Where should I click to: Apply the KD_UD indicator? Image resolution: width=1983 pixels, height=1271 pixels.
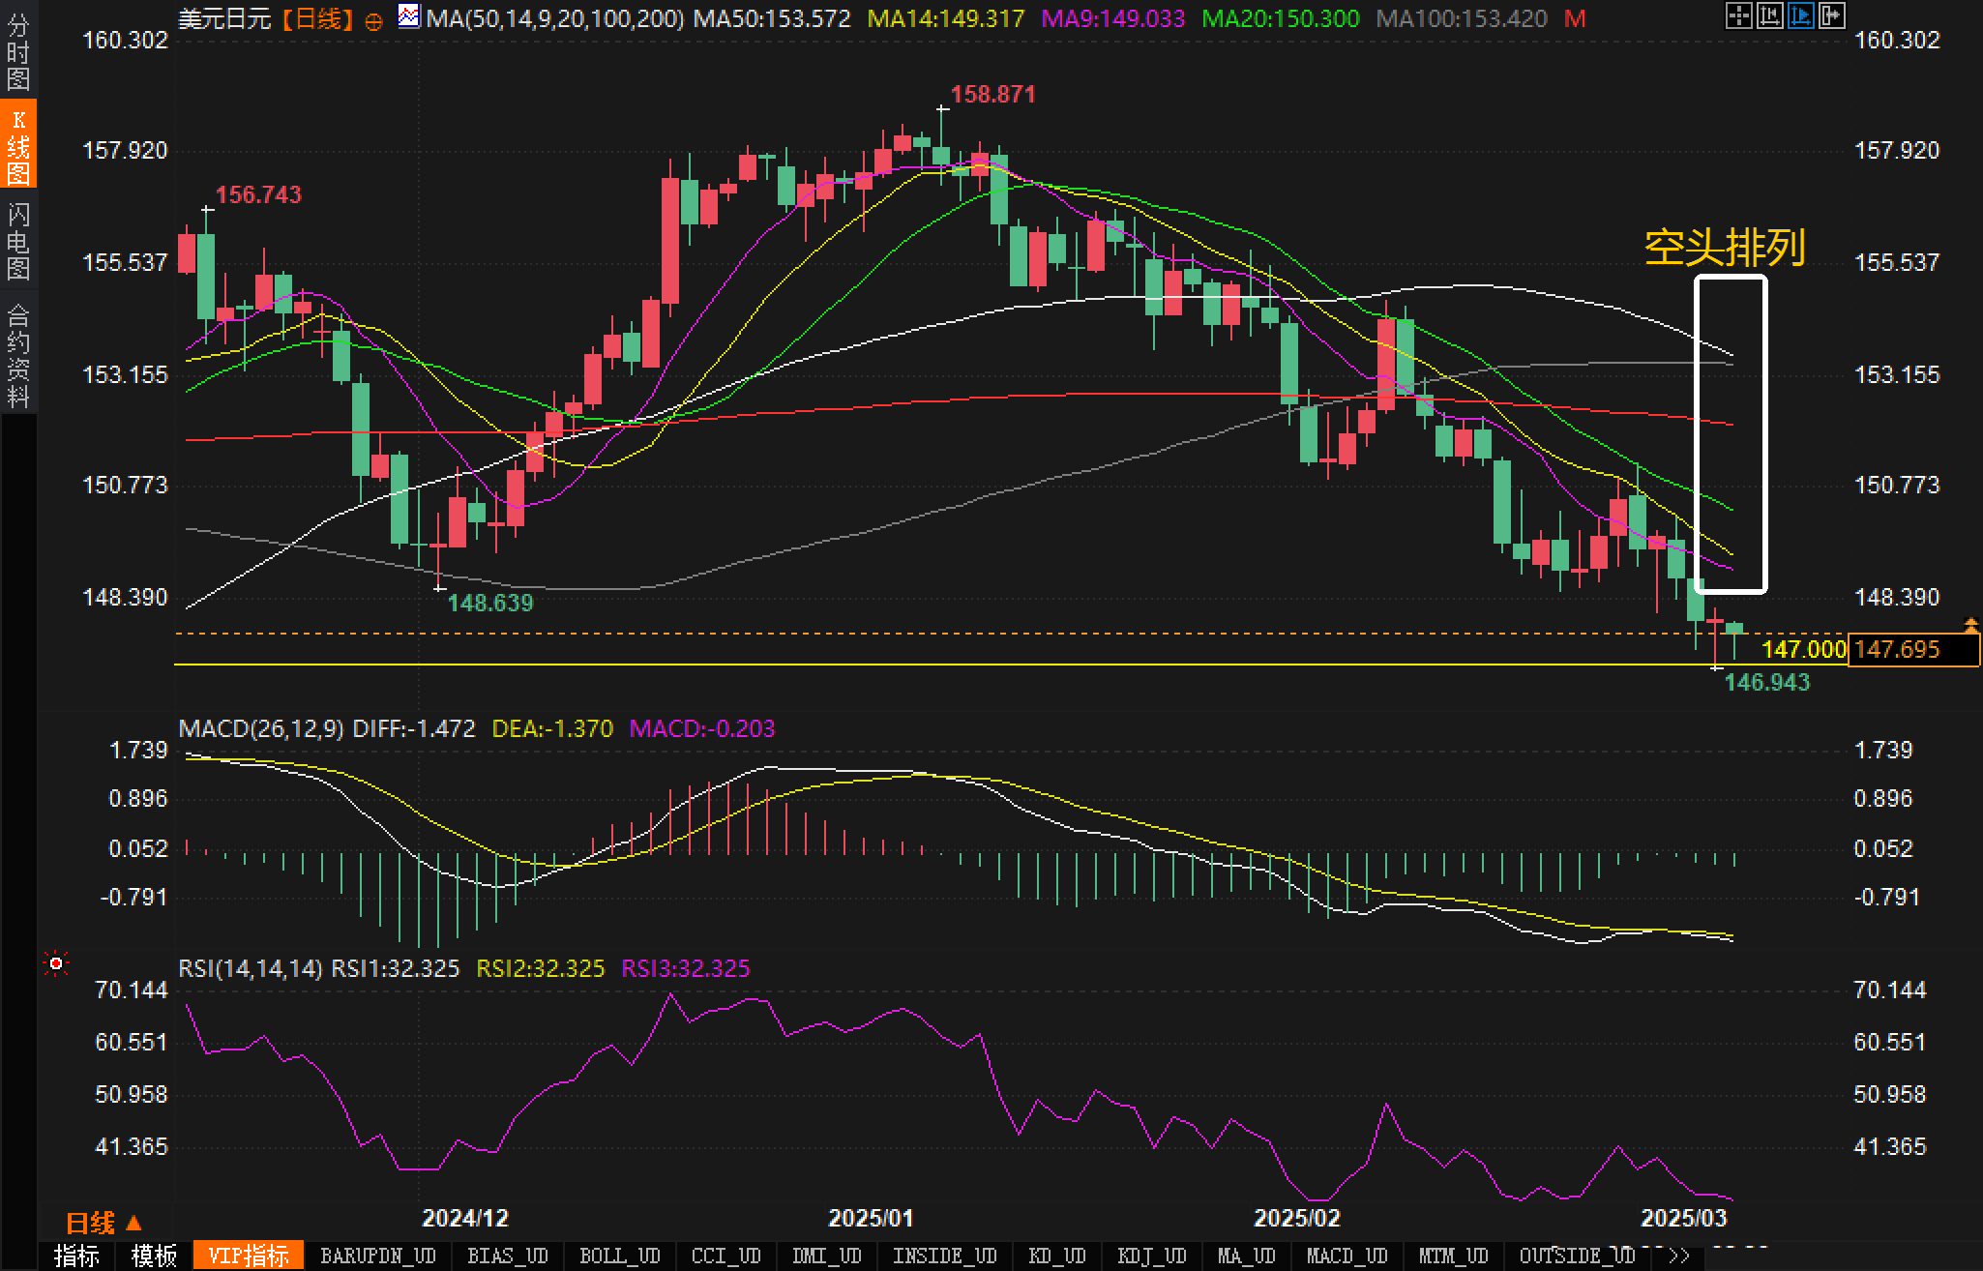1057,1256
